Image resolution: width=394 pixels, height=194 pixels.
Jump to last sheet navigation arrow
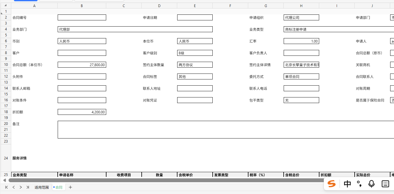(x=28, y=187)
